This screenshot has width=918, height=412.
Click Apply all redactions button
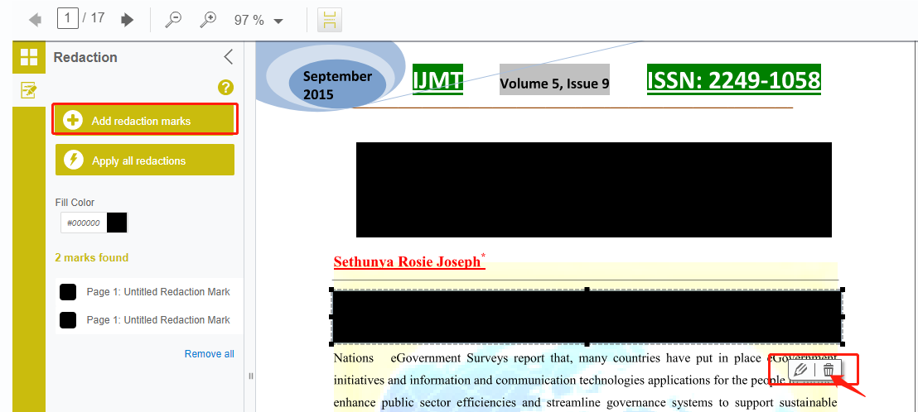point(145,160)
